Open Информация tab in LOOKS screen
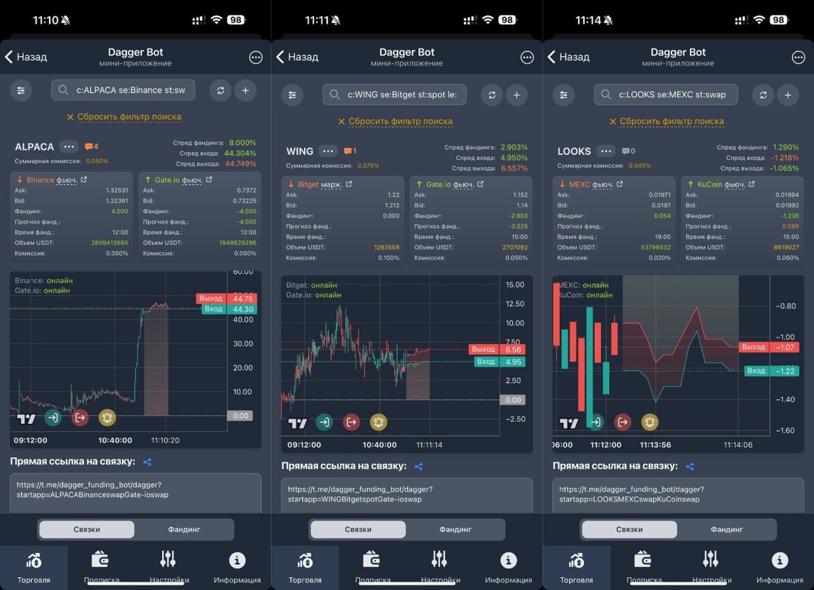The width and height of the screenshot is (814, 590). 780,568
